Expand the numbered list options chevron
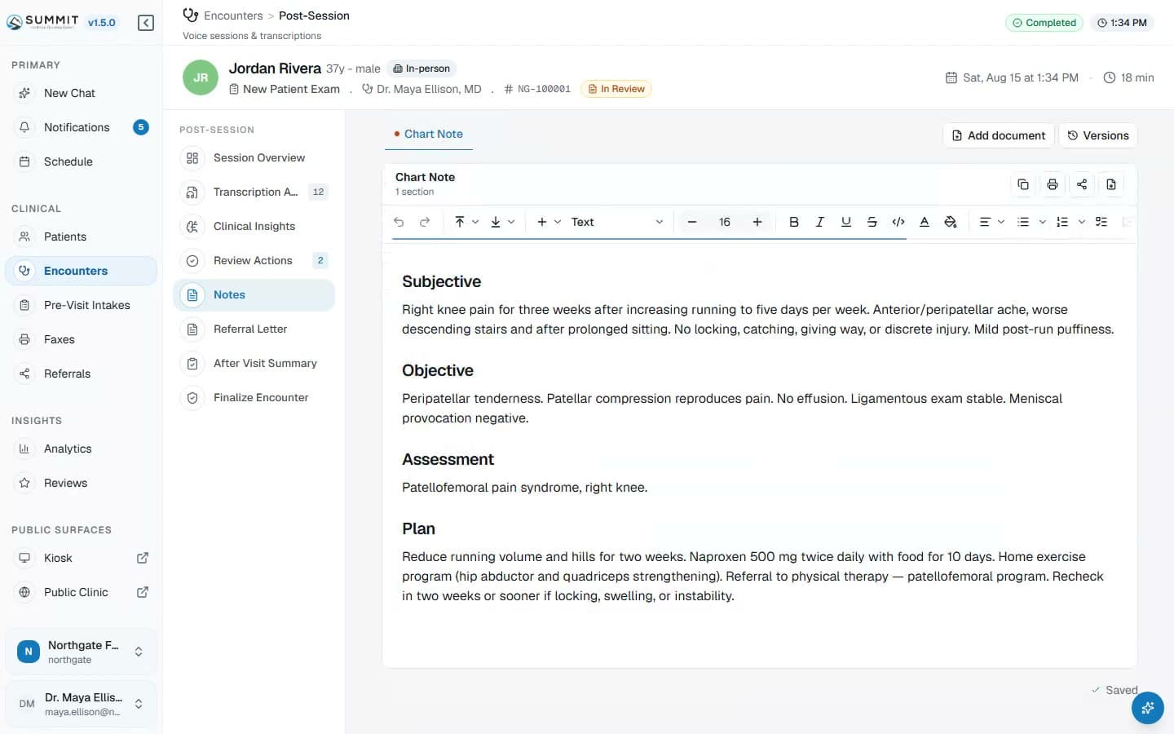The width and height of the screenshot is (1174, 734). point(1082,222)
